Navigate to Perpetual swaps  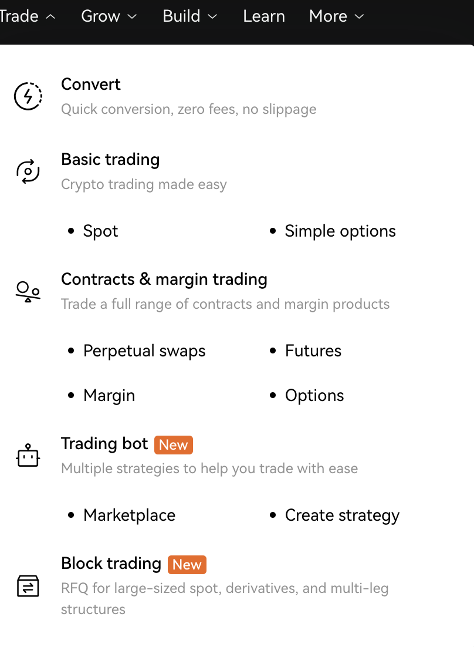coord(144,351)
